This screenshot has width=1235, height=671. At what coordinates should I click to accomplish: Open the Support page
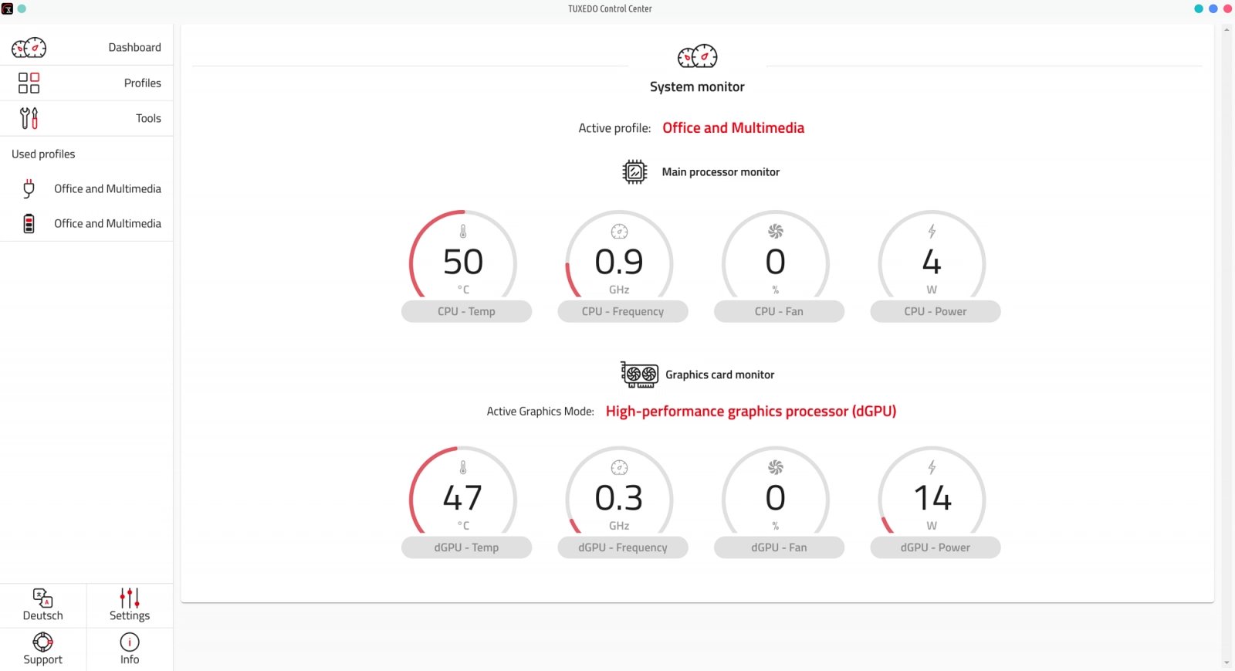tap(43, 649)
